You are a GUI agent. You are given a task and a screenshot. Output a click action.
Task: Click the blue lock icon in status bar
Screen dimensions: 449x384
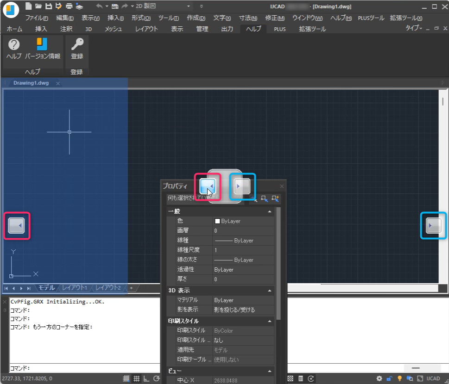click(x=389, y=378)
